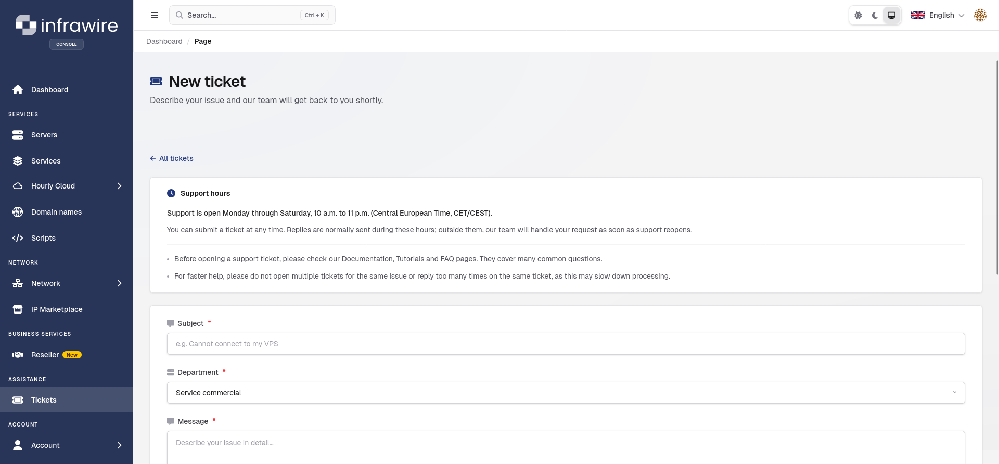Click the Domain names globe icon
The image size is (999, 464).
tap(18, 212)
